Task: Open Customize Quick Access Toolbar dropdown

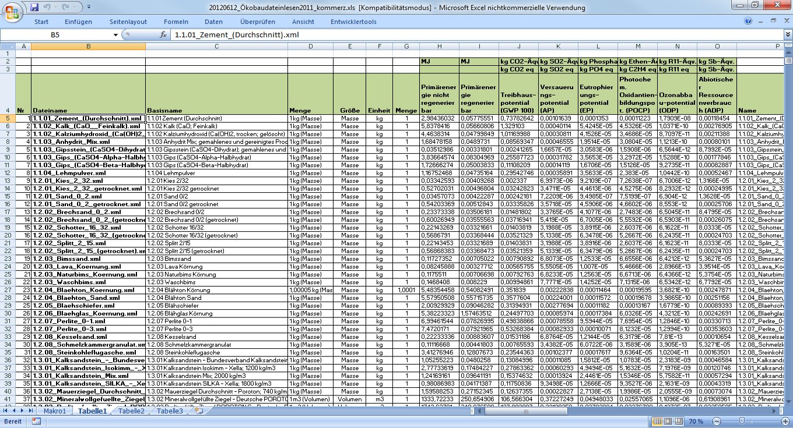Action: (x=88, y=8)
